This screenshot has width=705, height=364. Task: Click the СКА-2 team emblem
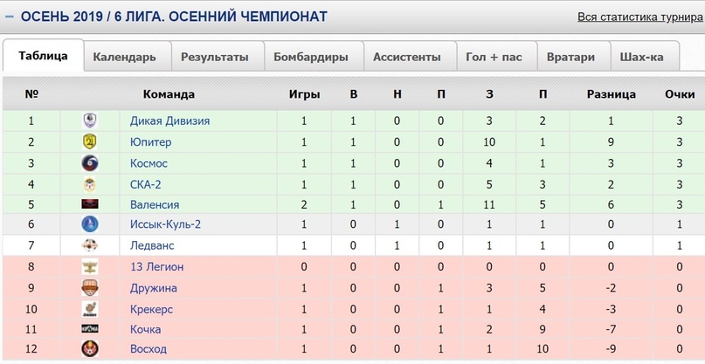coord(90,184)
